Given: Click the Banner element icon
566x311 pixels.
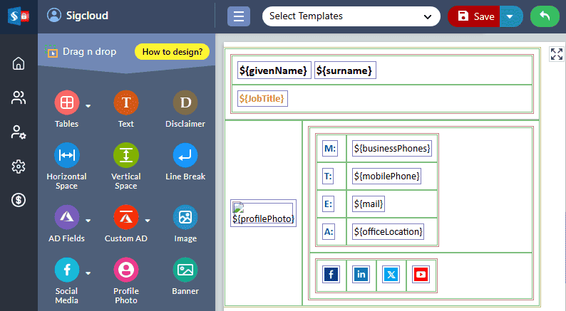Looking at the screenshot, I should coord(185,270).
